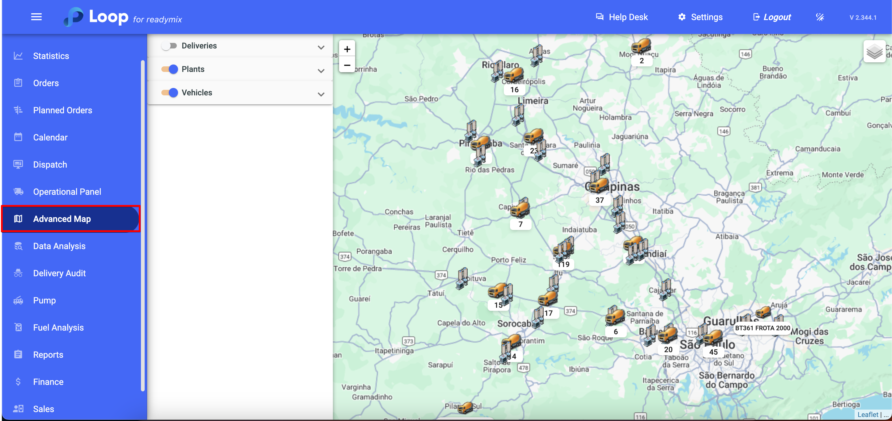Click the Settings gear icon
Image resolution: width=892 pixels, height=421 pixels.
[x=682, y=17]
